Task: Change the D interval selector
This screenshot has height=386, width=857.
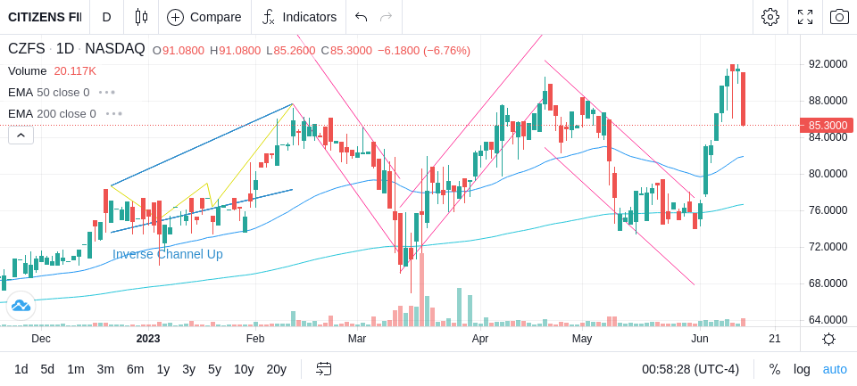Action: pyautogui.click(x=106, y=17)
